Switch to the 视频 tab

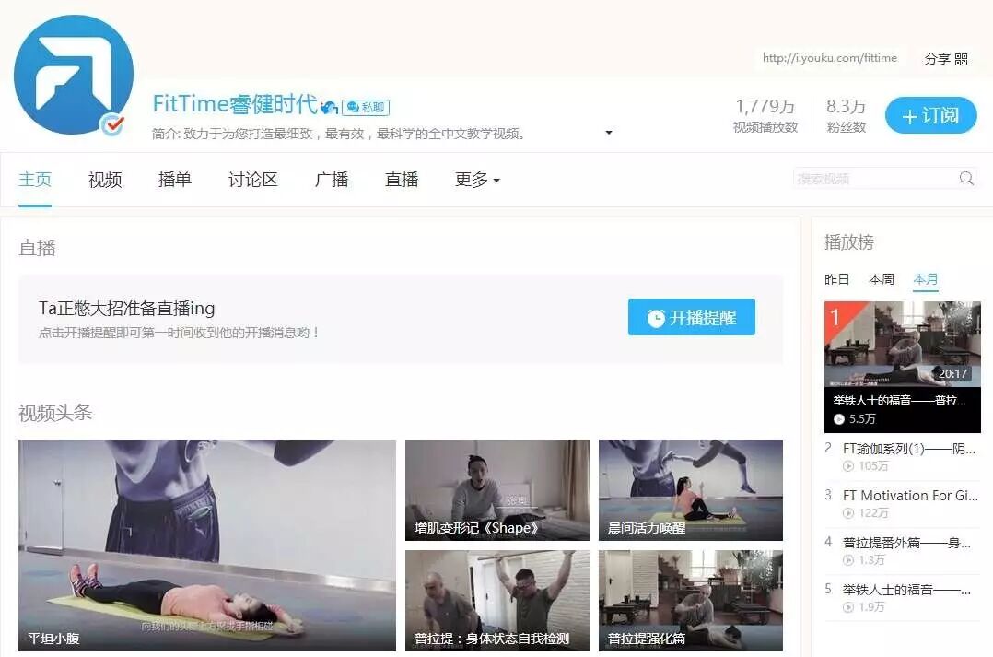pos(105,180)
